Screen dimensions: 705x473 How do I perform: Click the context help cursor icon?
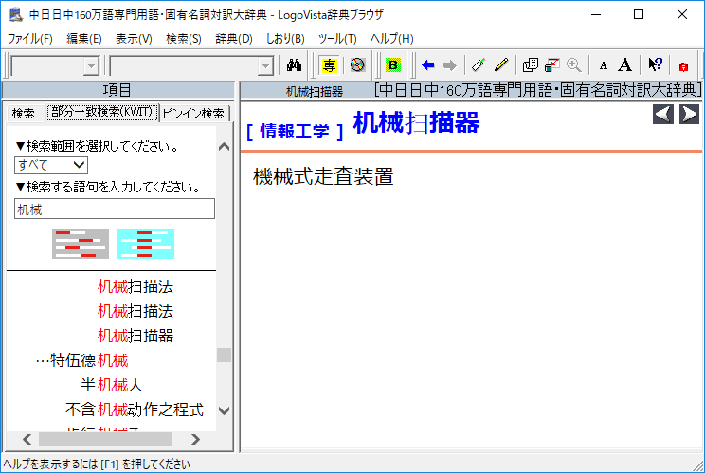(655, 65)
